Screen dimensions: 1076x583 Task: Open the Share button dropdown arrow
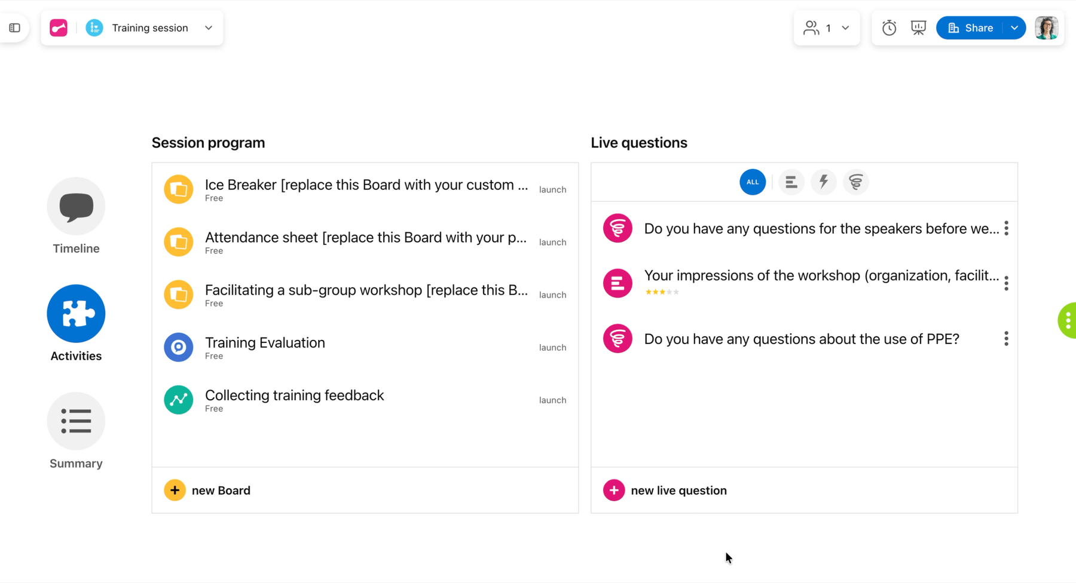[1014, 27]
